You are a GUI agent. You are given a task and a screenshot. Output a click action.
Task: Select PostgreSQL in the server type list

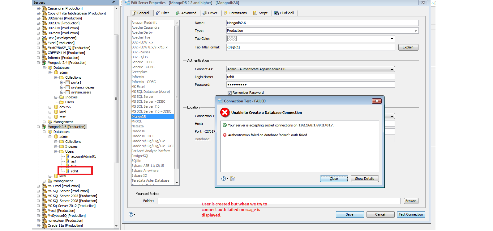click(140, 156)
